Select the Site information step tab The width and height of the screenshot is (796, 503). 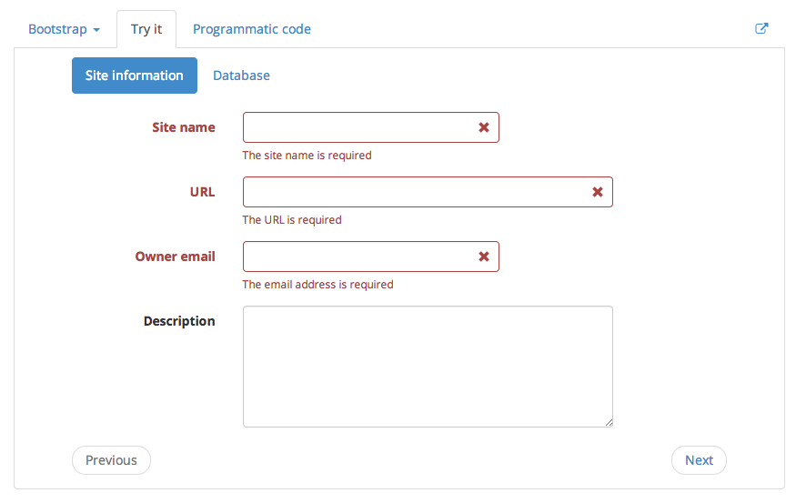(135, 75)
